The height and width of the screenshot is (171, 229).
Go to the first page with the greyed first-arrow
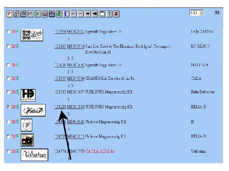click(73, 14)
